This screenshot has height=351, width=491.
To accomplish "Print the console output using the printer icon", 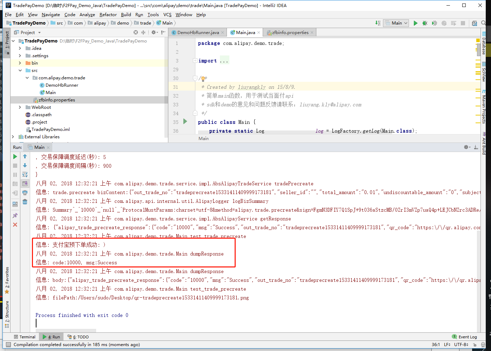I will 25,192.
